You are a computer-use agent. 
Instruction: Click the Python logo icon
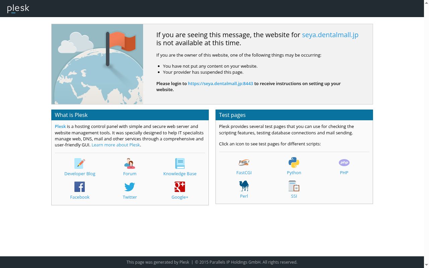[294, 162]
